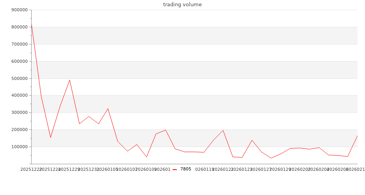Toggle the 7805 series legend label

pos(186,169)
